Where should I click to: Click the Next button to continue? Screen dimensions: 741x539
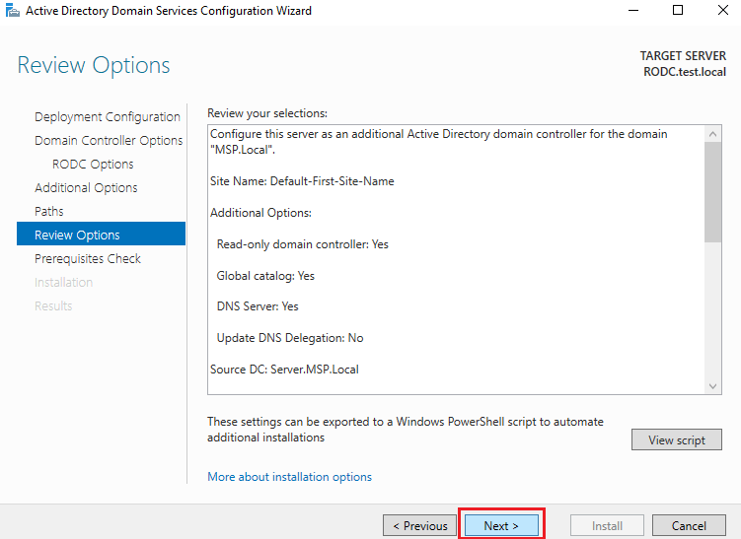click(501, 525)
